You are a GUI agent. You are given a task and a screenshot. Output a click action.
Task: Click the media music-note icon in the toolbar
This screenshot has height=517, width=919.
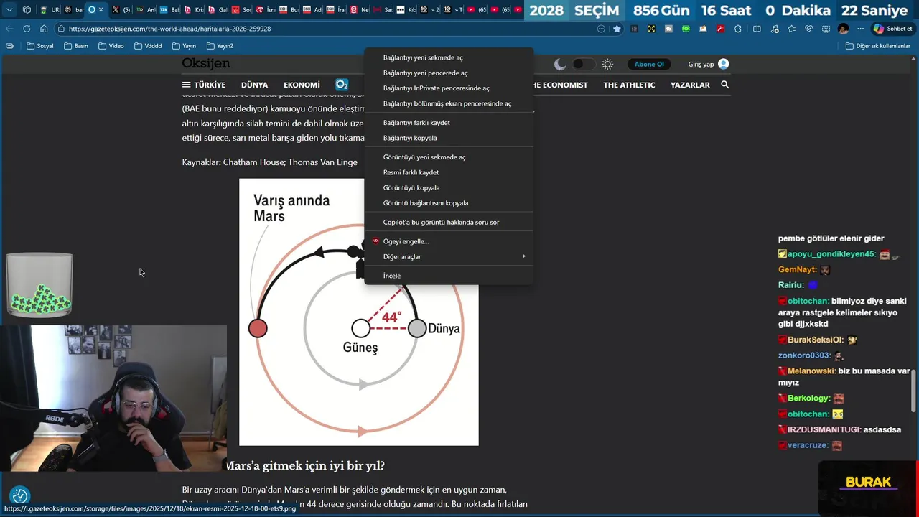[x=774, y=29]
